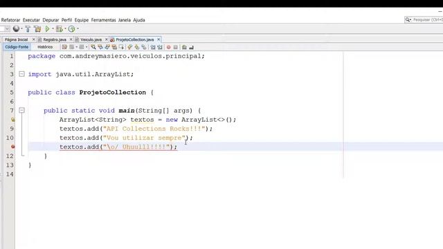Viewport: 443px width, 249px height.
Task: Open the editor Back history dropdown arrow
Action: (77, 47)
